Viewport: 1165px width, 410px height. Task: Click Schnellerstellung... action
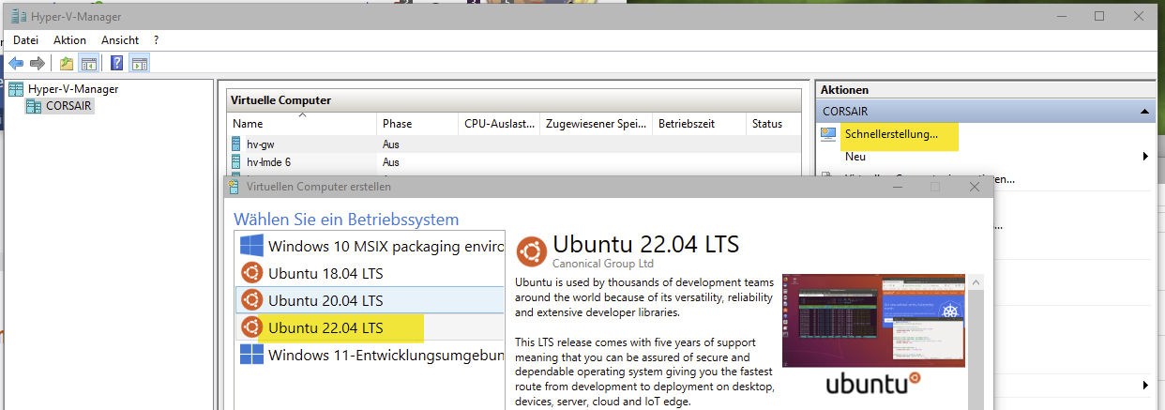pyautogui.click(x=891, y=135)
